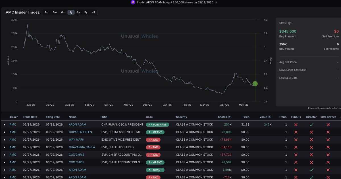Screen dimensions: 341x179
Task: Click 10% Owner X icon in purchase row
Action: [x=328, y=124]
